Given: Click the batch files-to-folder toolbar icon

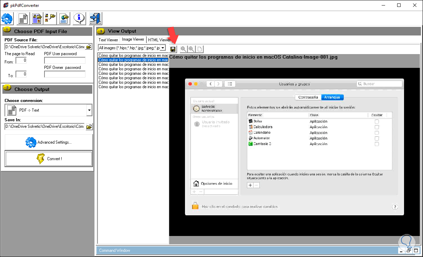Looking at the screenshot, I should (x=50, y=18).
